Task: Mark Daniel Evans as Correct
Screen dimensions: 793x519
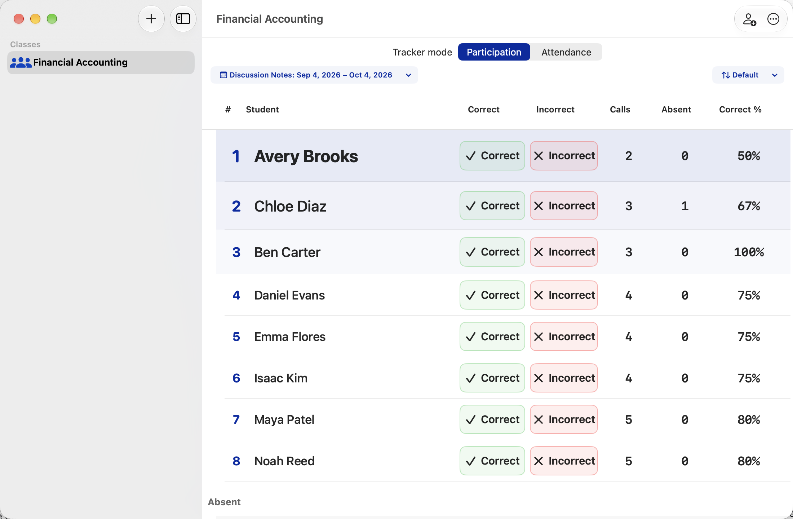Action: (x=492, y=295)
